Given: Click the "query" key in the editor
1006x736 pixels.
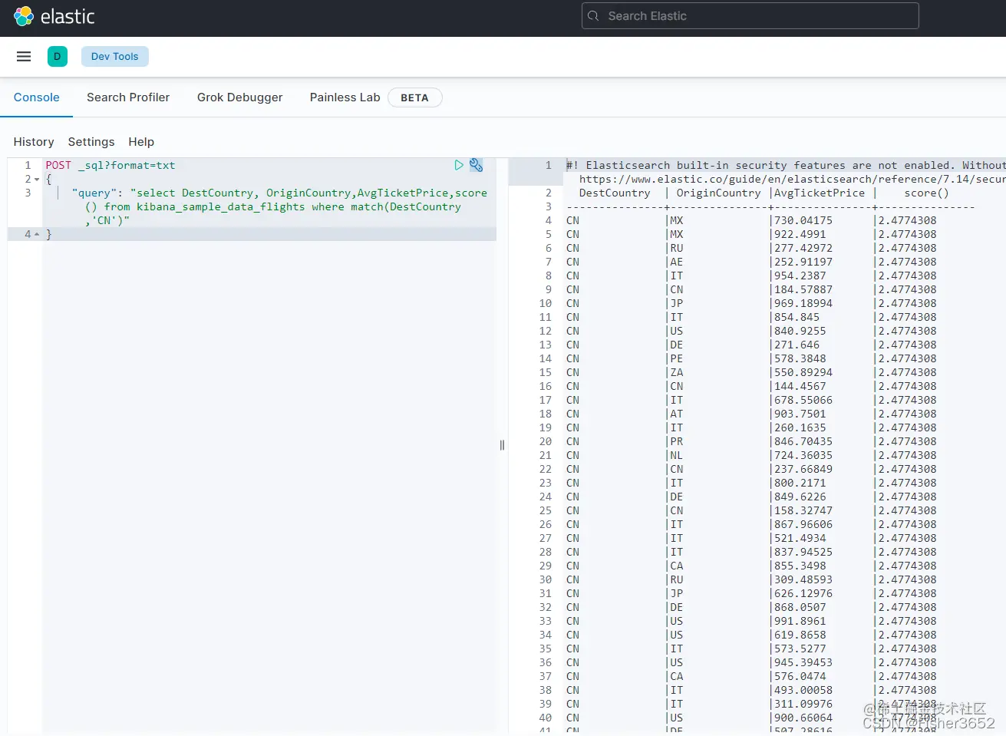Looking at the screenshot, I should tap(94, 193).
